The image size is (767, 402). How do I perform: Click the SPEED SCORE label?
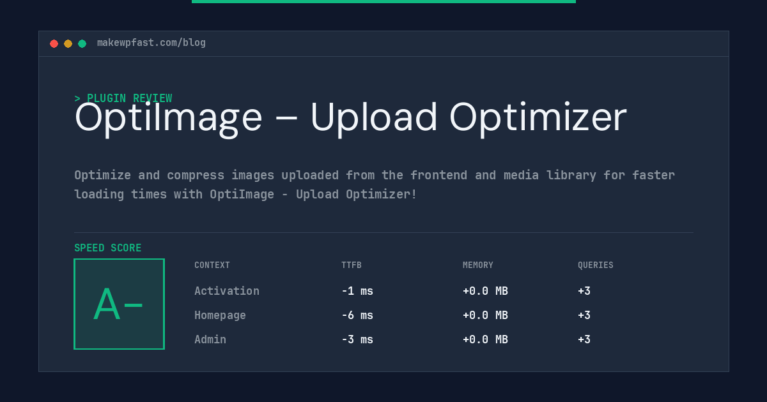pyautogui.click(x=108, y=248)
